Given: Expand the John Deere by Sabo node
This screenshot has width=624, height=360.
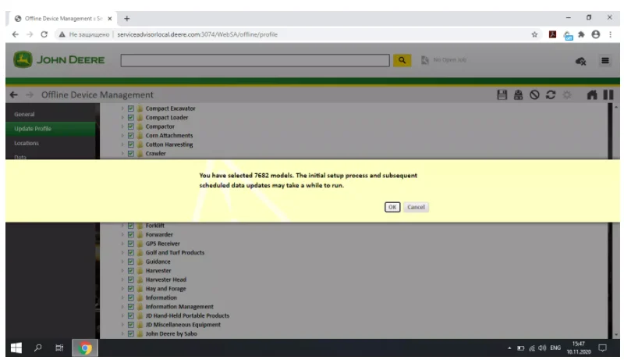Looking at the screenshot, I should click(122, 333).
